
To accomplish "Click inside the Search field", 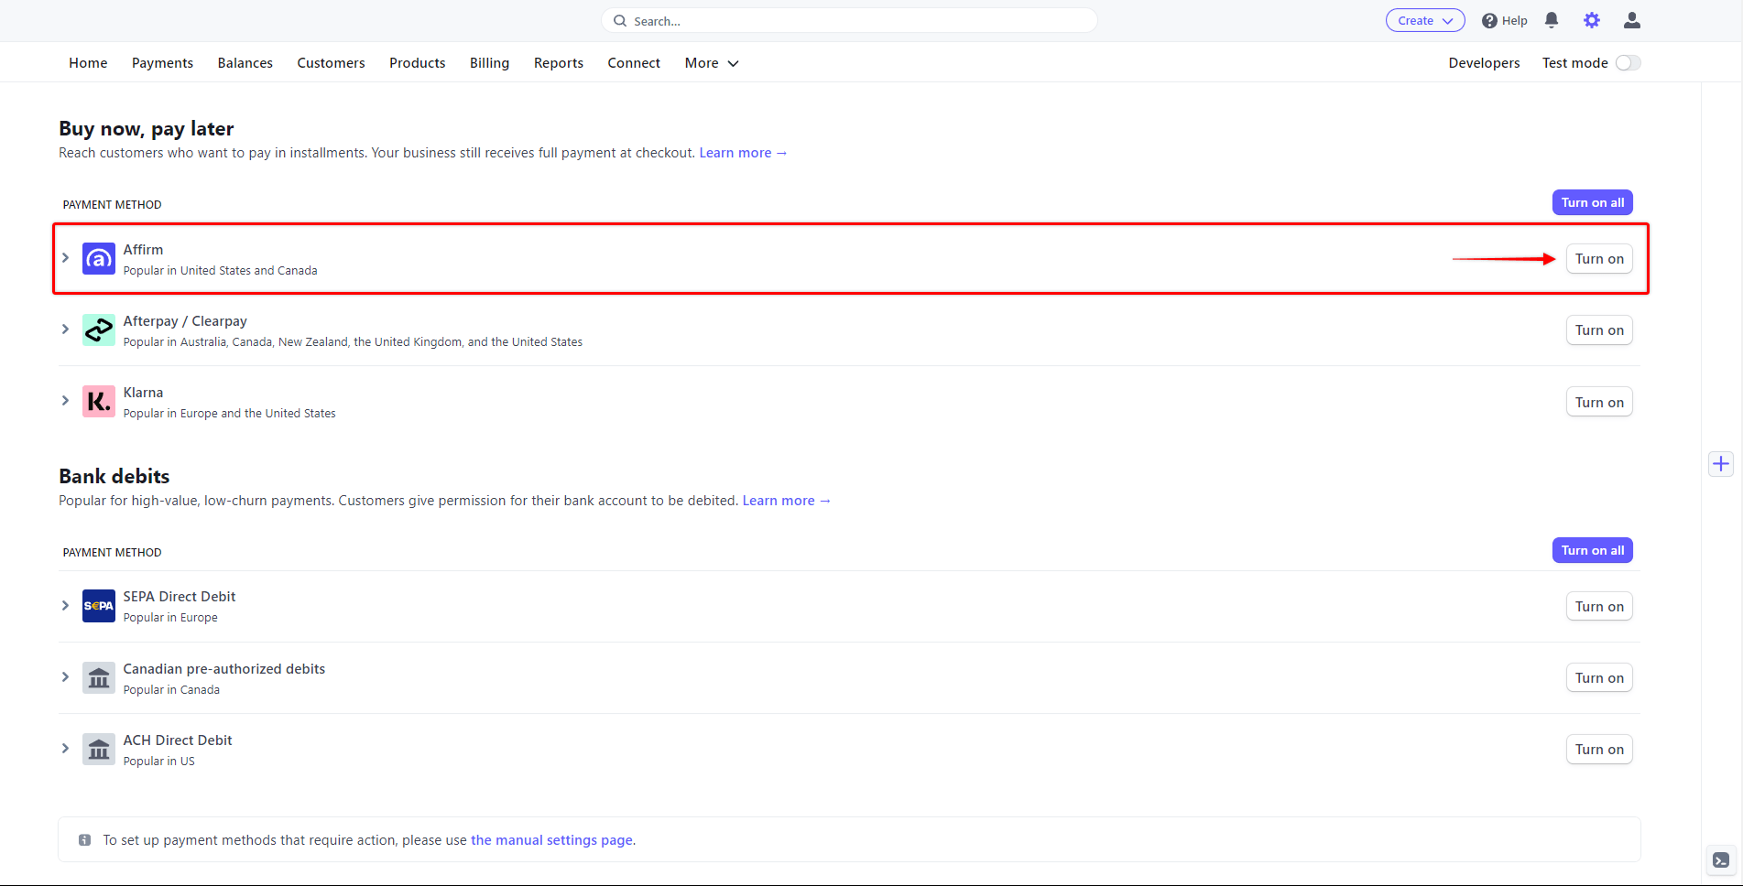I will tap(848, 20).
